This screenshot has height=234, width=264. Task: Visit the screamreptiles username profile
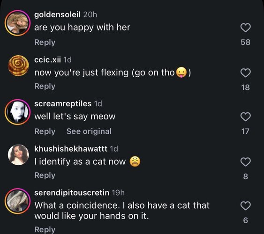[x=63, y=103]
